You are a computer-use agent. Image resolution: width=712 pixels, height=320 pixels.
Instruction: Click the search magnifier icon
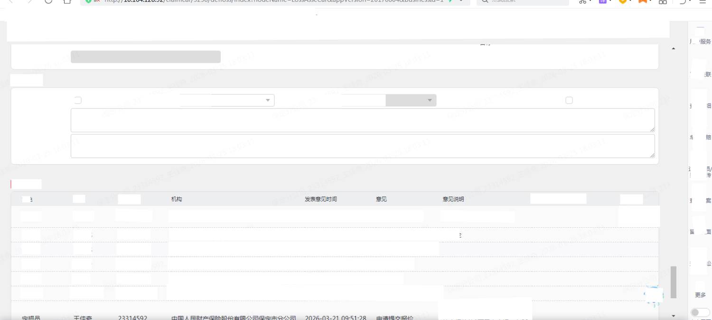484,1
